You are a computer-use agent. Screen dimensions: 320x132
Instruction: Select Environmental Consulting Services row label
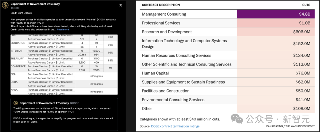(173, 100)
